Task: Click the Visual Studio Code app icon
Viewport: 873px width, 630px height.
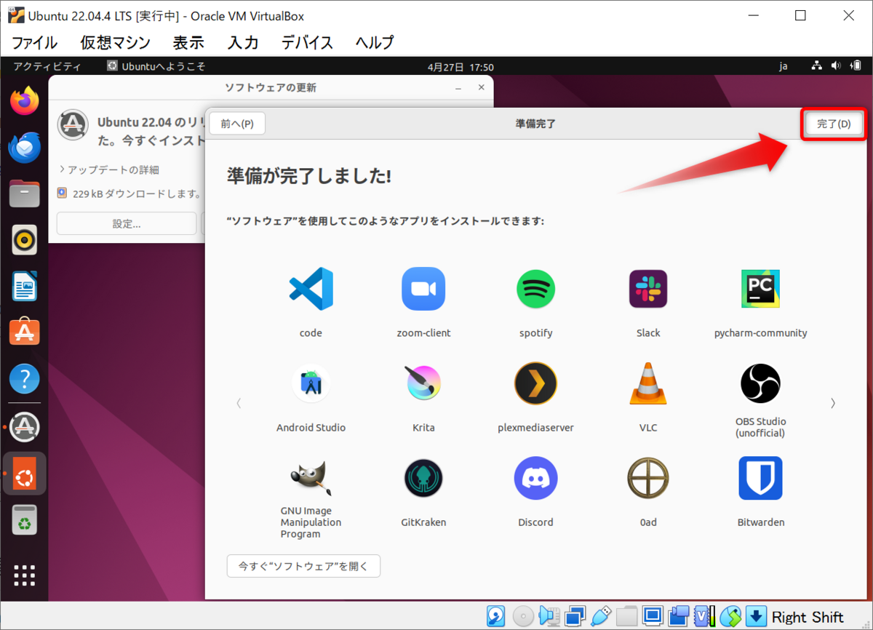Action: pyautogui.click(x=311, y=289)
